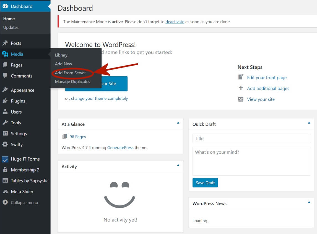Viewport: 317px width, 234px height.
Task: Click Edit your front page link
Action: click(267, 78)
